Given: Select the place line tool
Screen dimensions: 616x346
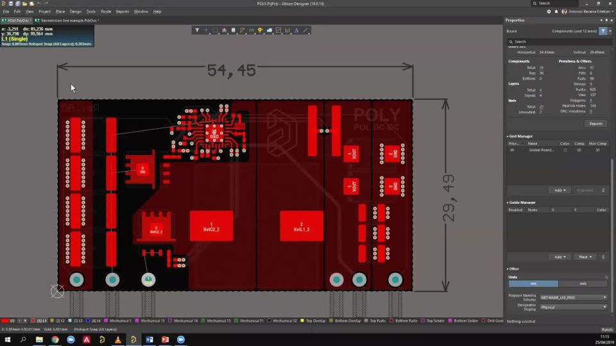Looking at the screenshot, I should [305, 30].
